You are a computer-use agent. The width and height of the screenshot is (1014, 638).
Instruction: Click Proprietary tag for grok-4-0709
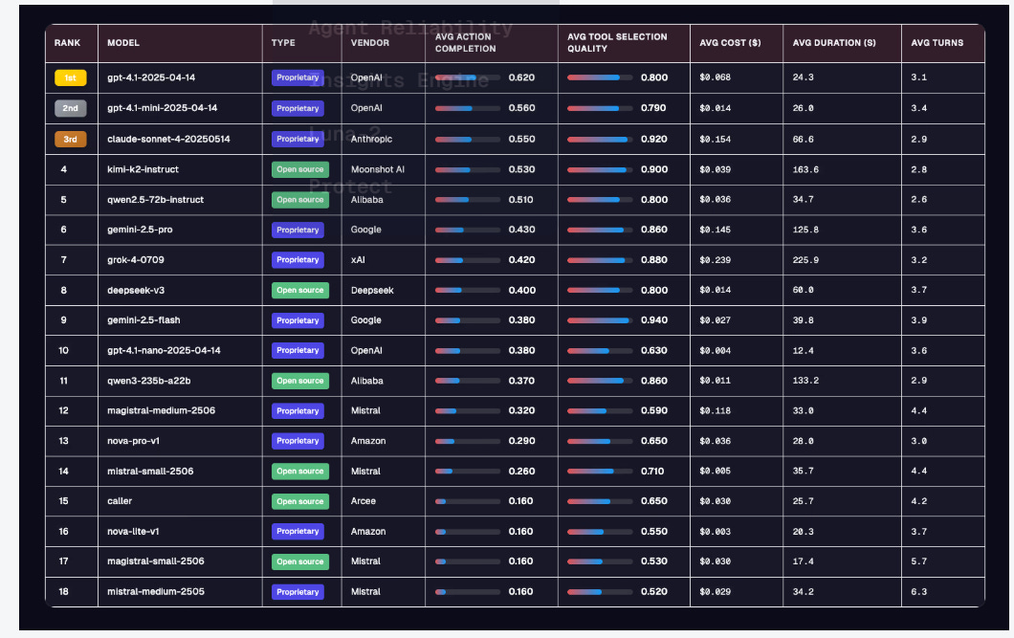click(298, 260)
